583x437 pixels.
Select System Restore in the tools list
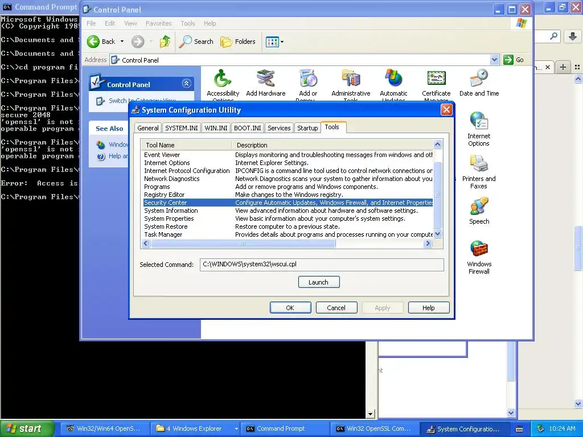point(288,226)
